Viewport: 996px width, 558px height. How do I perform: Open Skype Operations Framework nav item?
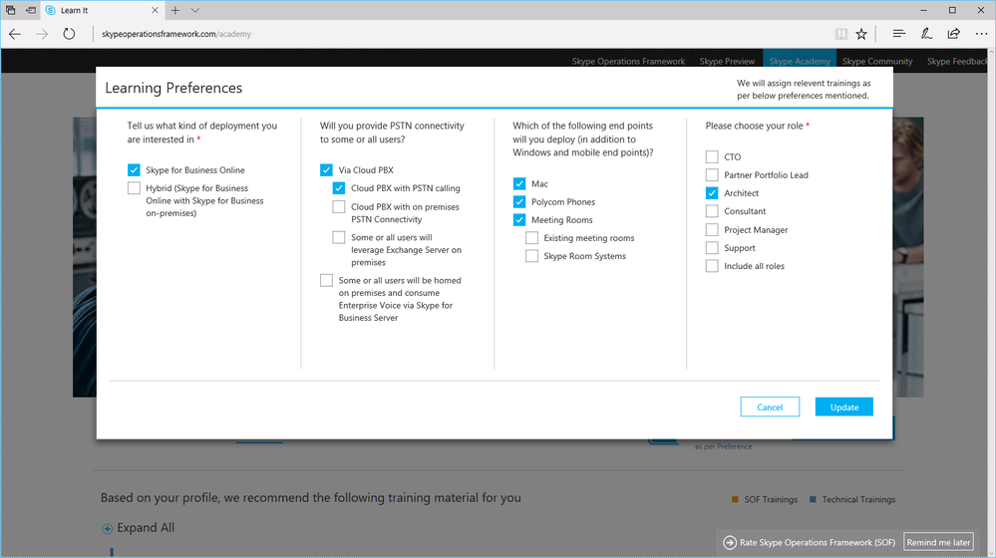coord(628,61)
